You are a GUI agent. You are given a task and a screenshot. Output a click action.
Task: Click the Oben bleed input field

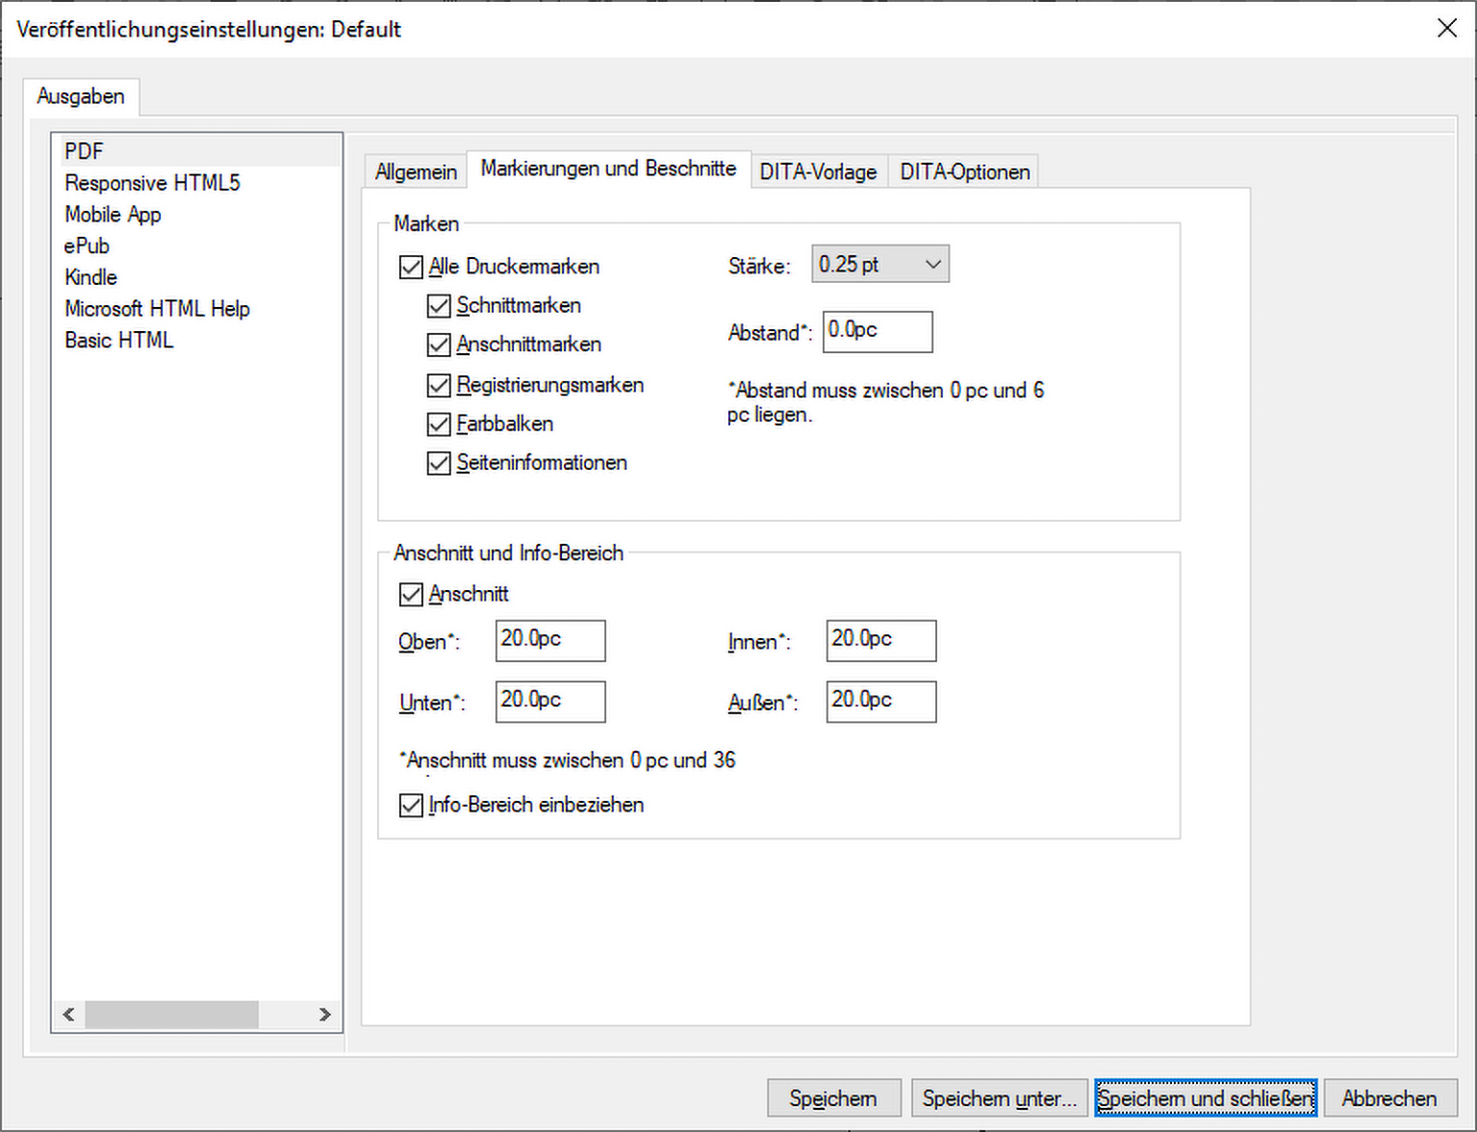pyautogui.click(x=549, y=640)
